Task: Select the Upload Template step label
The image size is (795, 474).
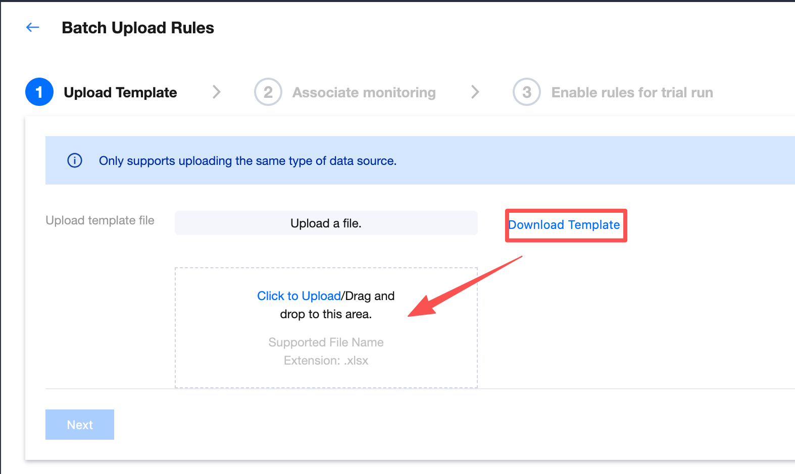Action: point(120,93)
